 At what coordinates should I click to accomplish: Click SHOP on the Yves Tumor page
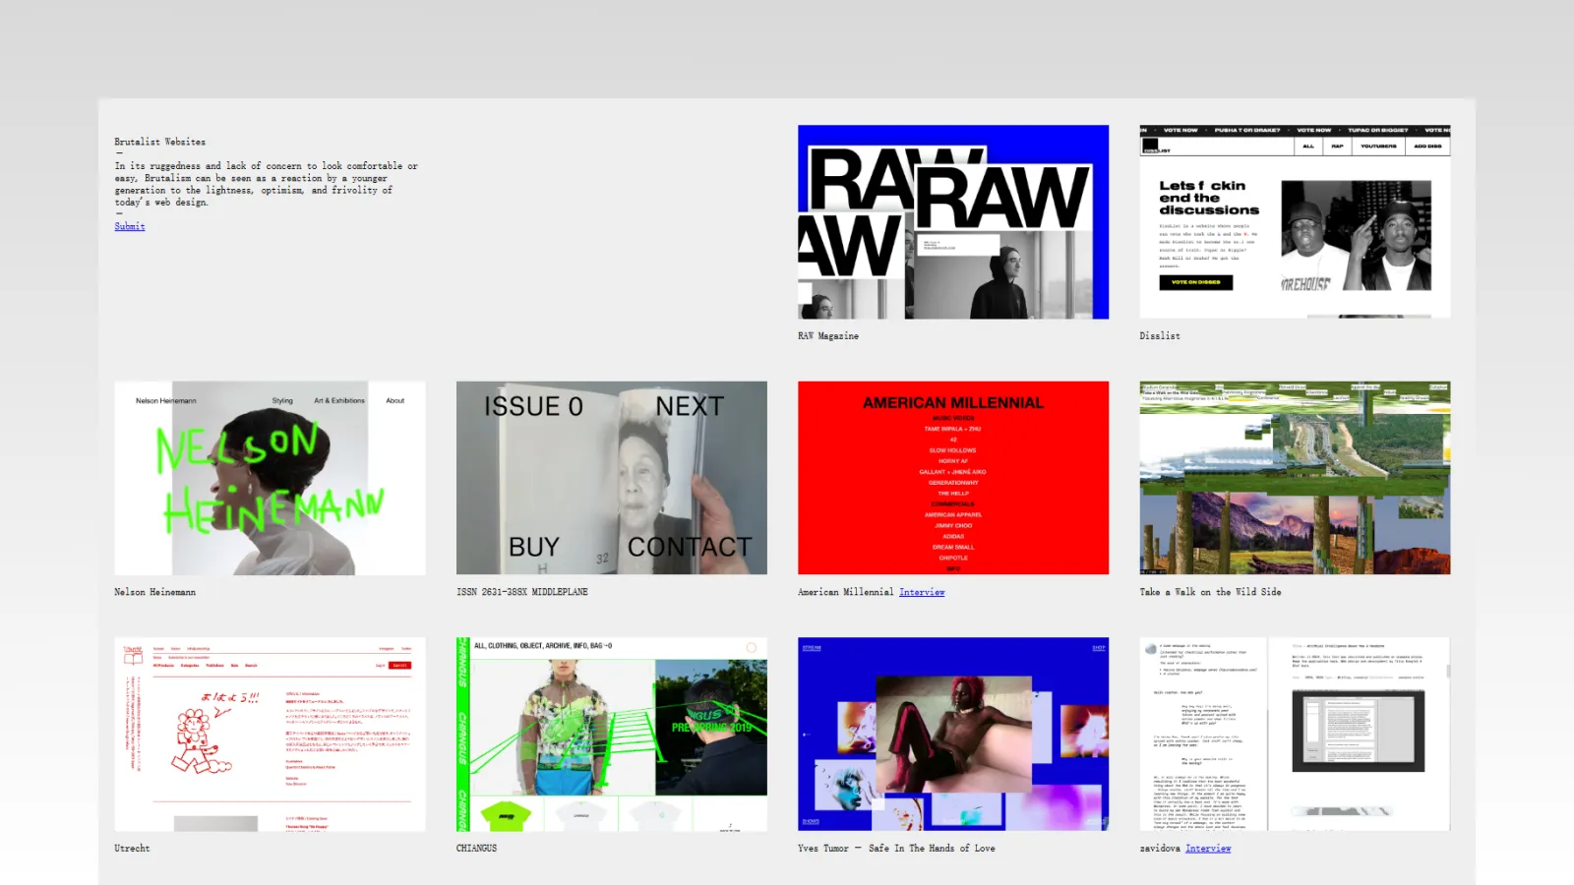(x=1097, y=647)
